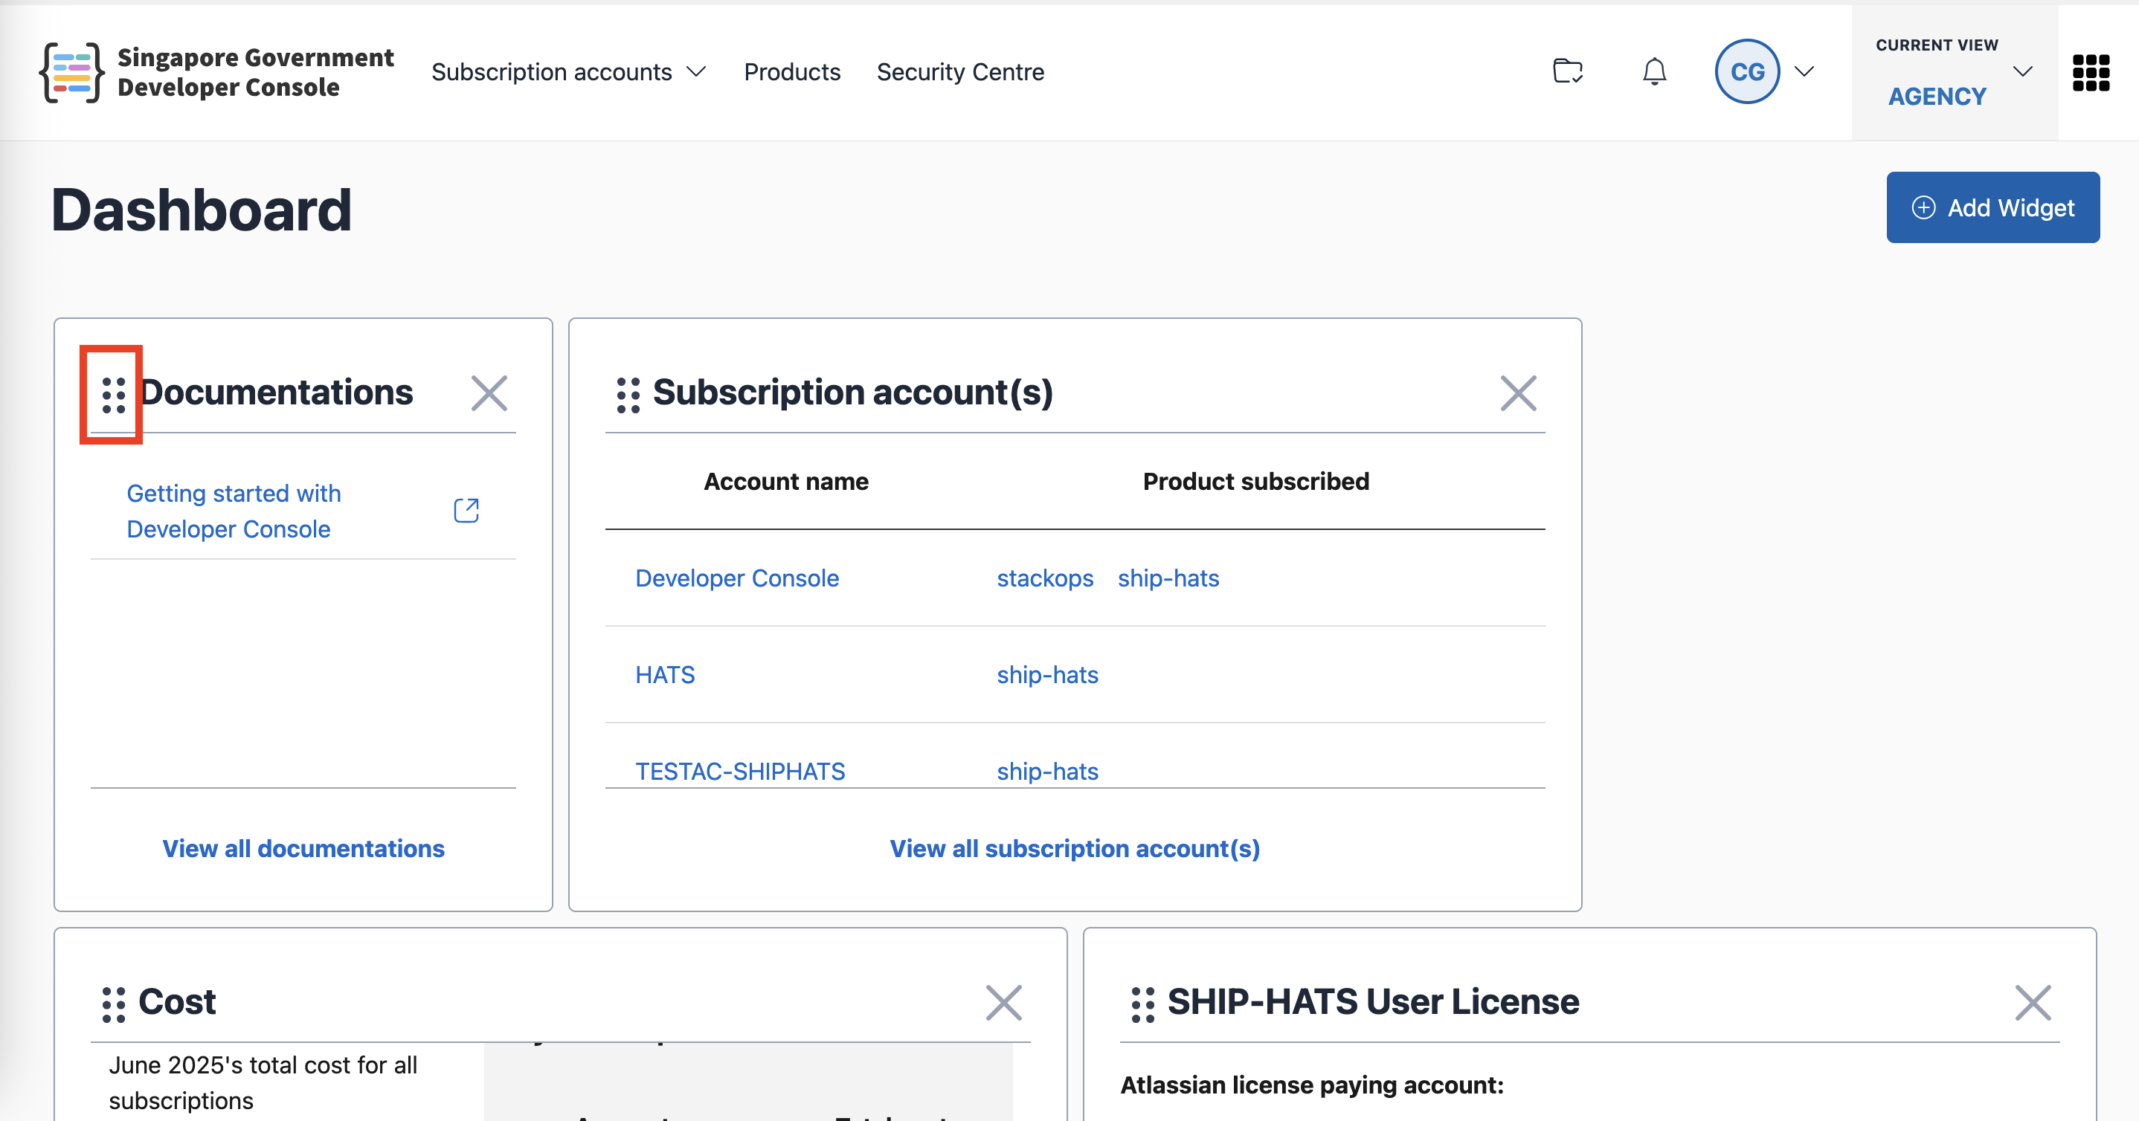Viewport: 2139px width, 1121px height.
Task: Open View all subscription account(s) link
Action: tap(1075, 848)
